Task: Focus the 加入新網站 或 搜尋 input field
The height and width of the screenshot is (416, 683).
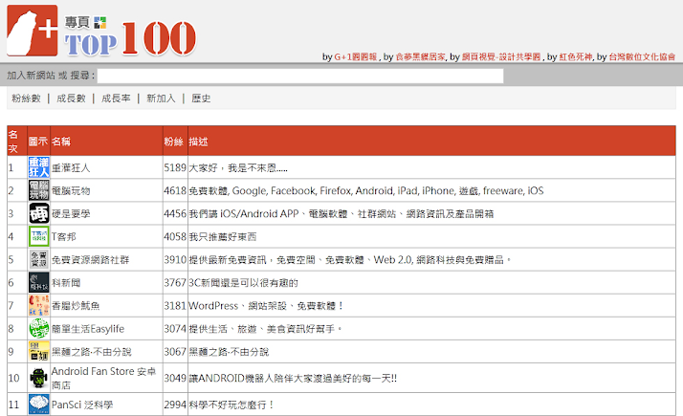Action: (x=300, y=76)
